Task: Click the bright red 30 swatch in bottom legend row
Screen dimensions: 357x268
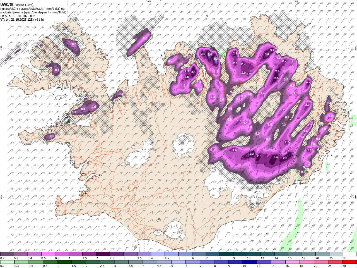Action: tap(349, 262)
